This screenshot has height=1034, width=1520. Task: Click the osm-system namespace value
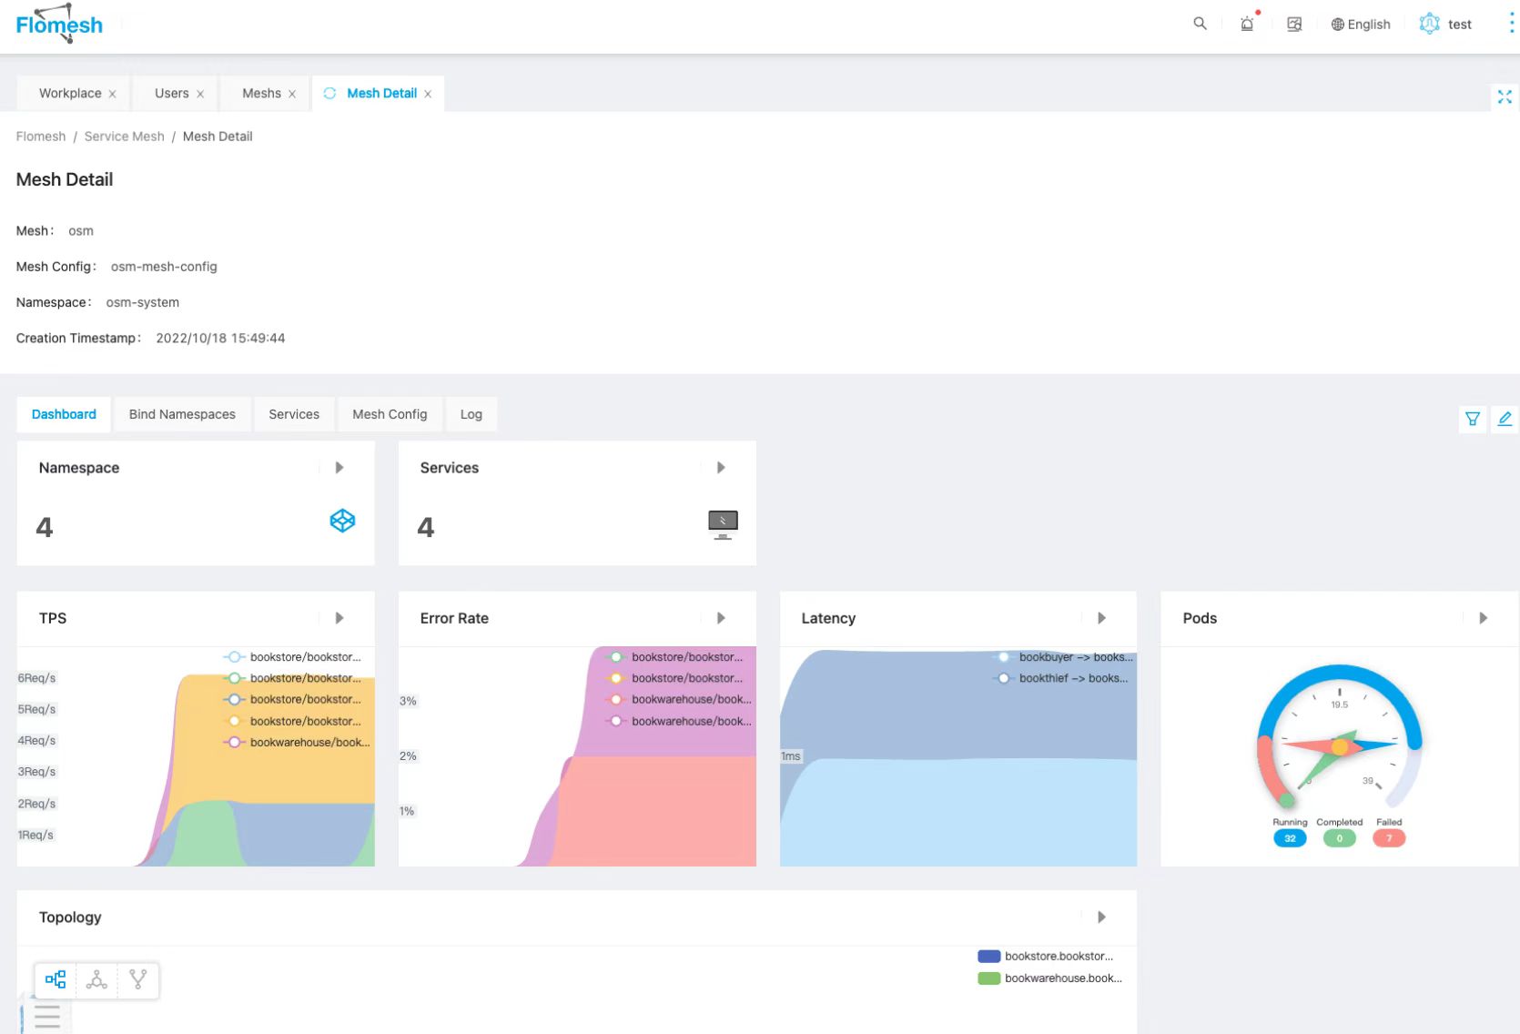click(142, 302)
